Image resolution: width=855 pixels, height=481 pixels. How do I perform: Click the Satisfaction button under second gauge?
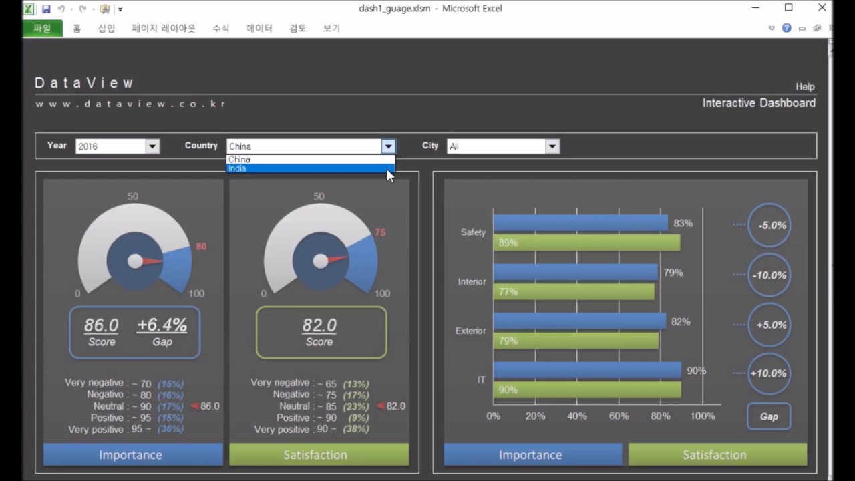[319, 454]
